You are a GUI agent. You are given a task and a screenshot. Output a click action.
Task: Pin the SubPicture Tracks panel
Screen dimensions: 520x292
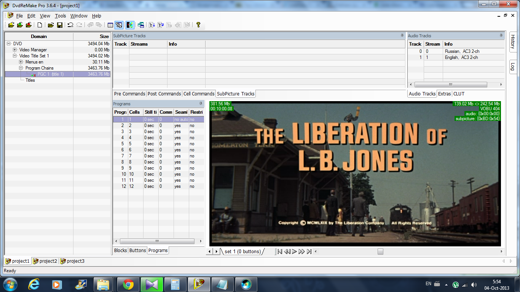402,36
